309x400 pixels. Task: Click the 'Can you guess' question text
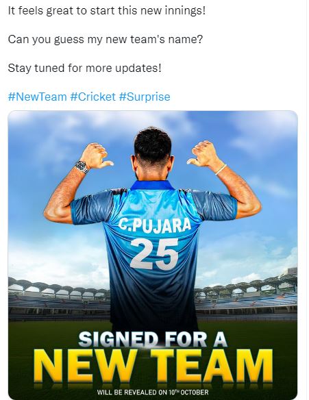pos(106,40)
